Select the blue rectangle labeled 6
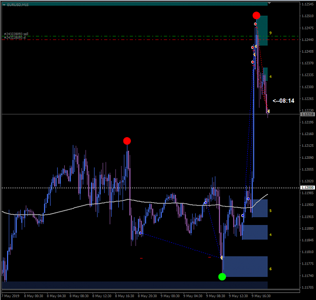Image resolution: width=316 pixels, height=300 pixels. 245,267
